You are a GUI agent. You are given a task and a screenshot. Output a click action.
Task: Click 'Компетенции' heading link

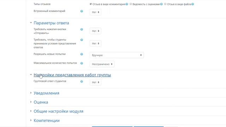pyautogui.click(x=47, y=121)
